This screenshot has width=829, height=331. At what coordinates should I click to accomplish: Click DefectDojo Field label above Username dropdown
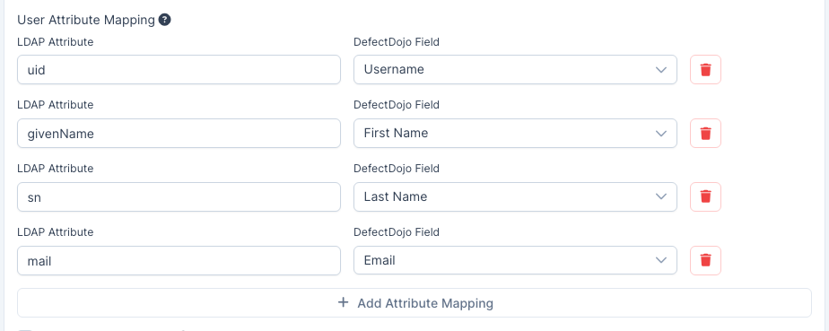397,42
